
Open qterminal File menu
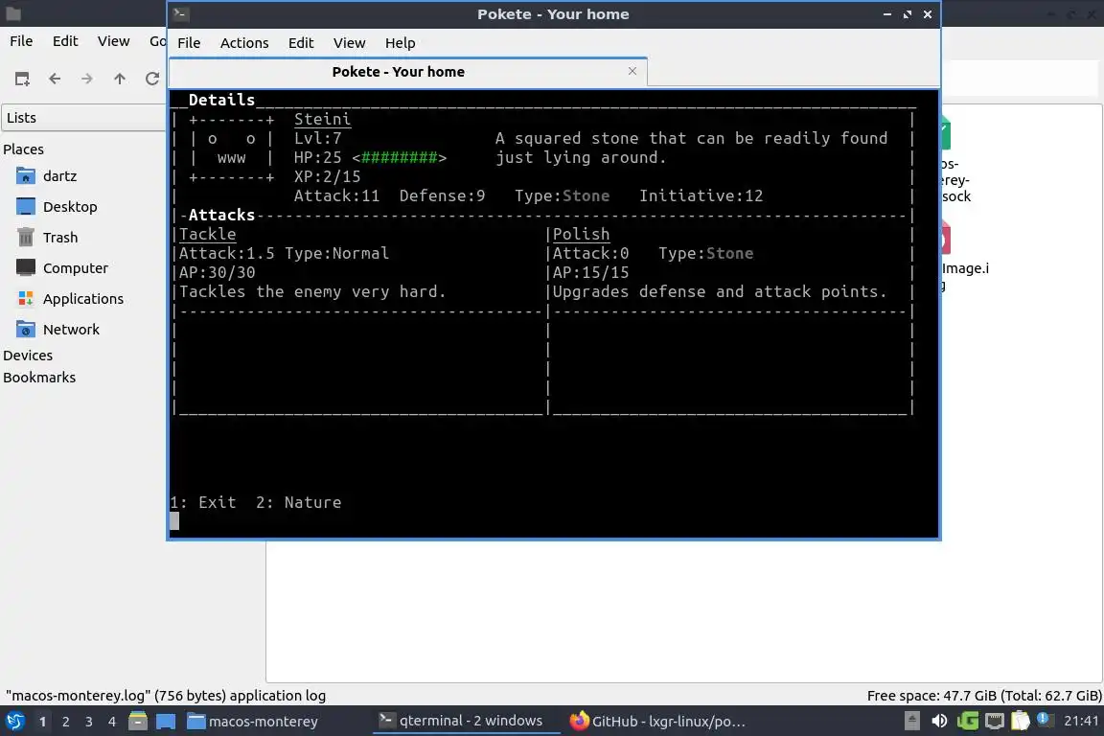point(189,43)
